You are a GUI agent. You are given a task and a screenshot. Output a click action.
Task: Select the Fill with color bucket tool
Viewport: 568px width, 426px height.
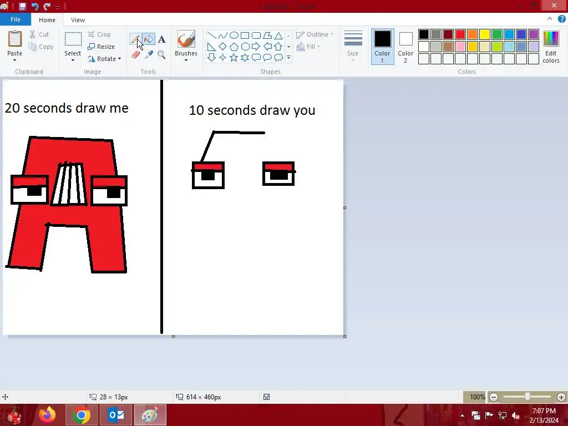coord(149,39)
